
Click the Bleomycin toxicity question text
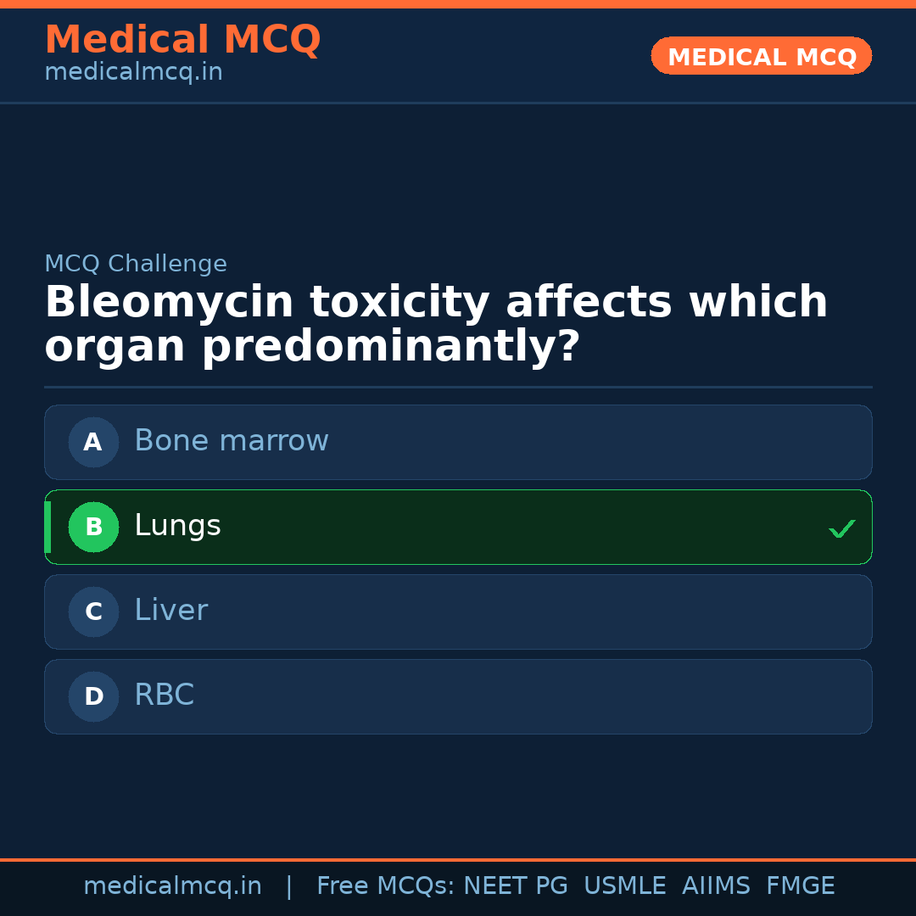pyautogui.click(x=435, y=325)
